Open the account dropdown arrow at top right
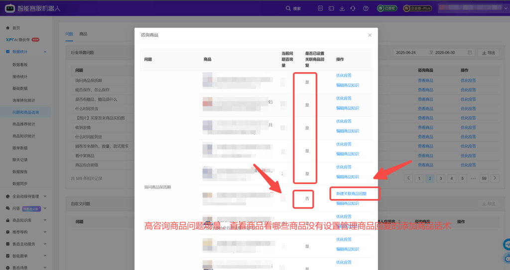This screenshot has height=270, width=510. click(x=505, y=8)
